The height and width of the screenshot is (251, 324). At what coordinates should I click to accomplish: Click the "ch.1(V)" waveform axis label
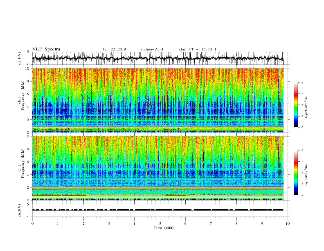coord(20,58)
